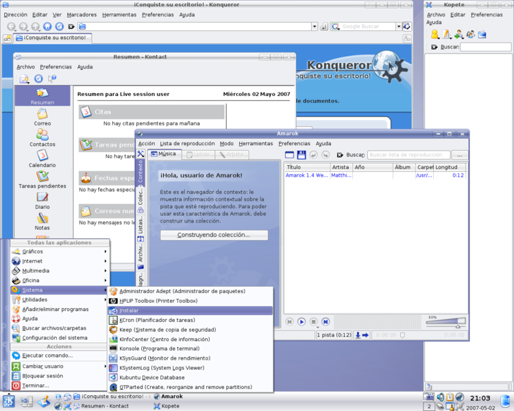Open the Correo section in Kontact sidebar
Screen dimensions: 514x411
pyautogui.click(x=42, y=116)
